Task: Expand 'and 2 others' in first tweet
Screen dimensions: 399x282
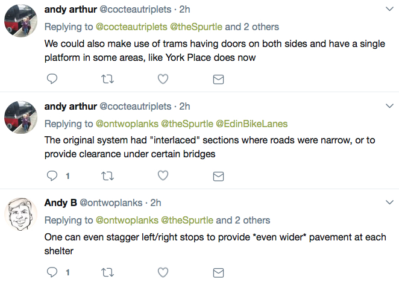Action: click(x=252, y=27)
